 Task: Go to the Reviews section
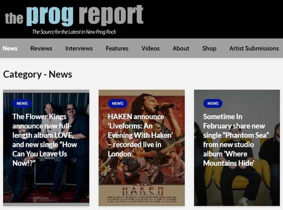[x=41, y=48]
